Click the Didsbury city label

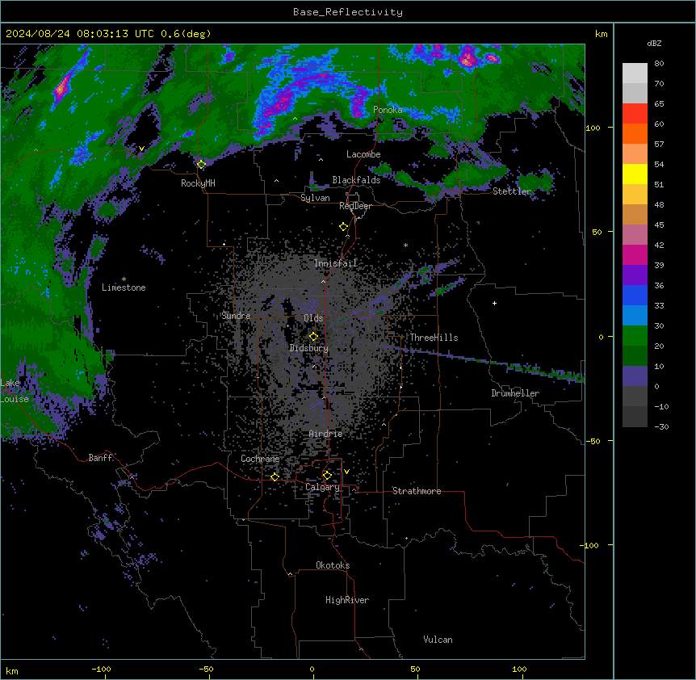click(309, 348)
